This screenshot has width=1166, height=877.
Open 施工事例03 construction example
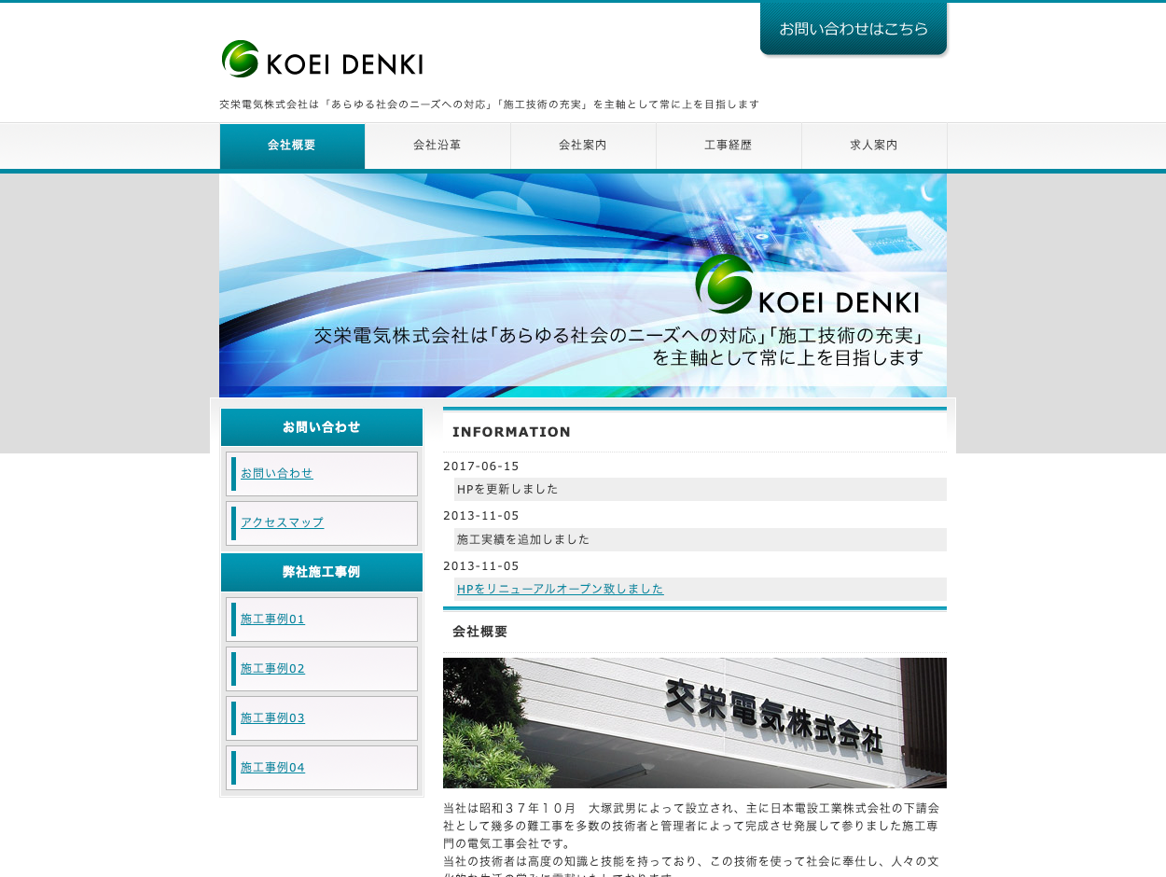pyautogui.click(x=272, y=717)
